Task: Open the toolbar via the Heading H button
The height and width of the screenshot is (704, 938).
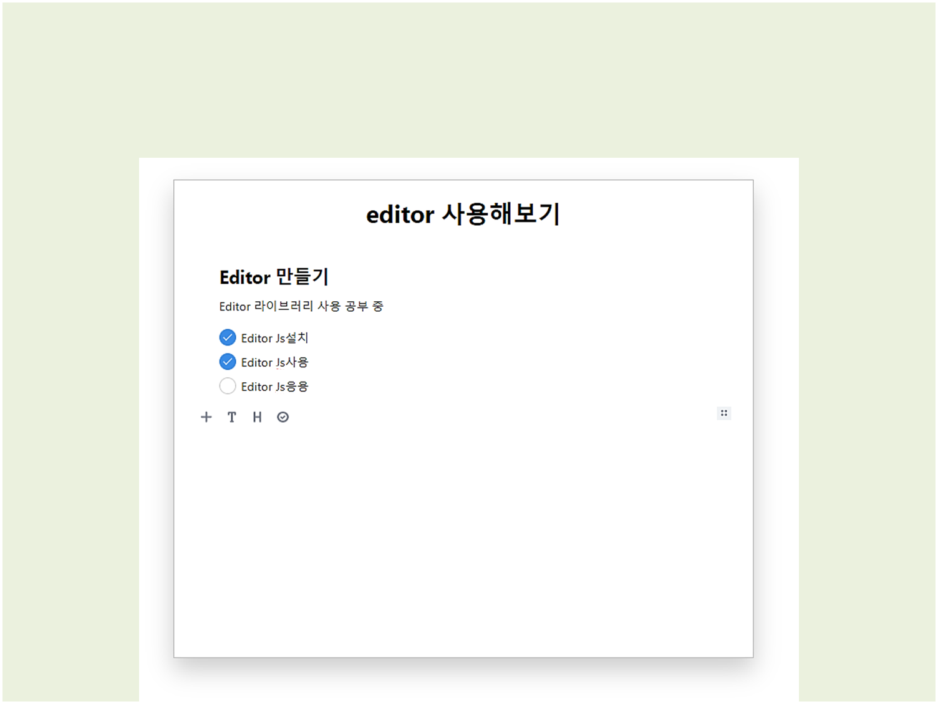Action: coord(257,417)
